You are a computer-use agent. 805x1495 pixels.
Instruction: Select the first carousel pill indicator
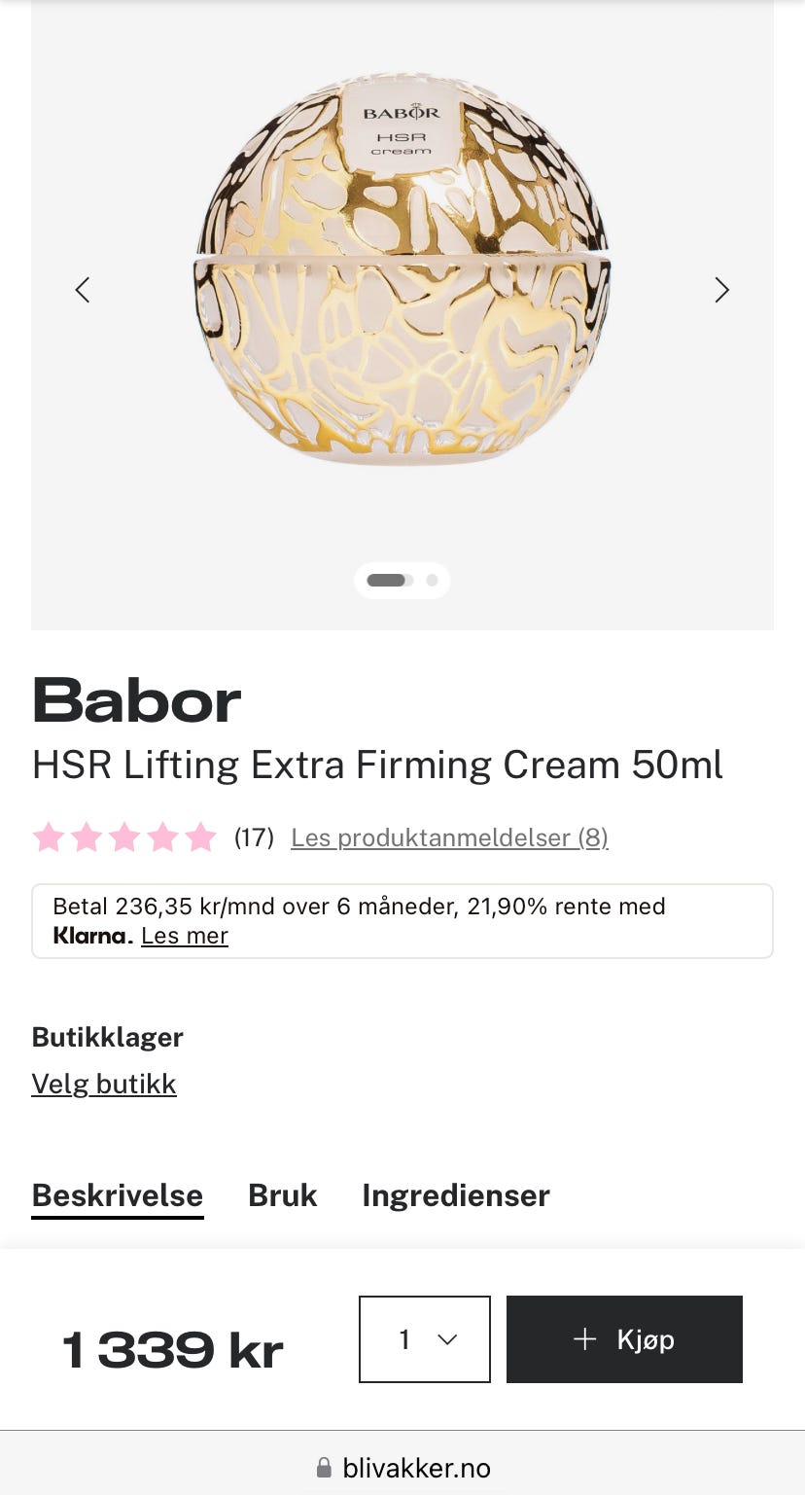pyautogui.click(x=386, y=581)
